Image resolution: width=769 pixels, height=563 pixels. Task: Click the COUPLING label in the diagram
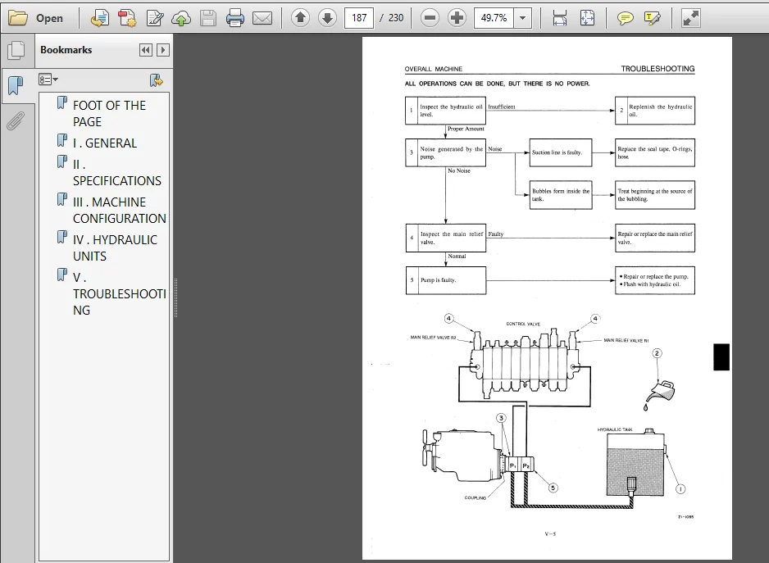[476, 497]
